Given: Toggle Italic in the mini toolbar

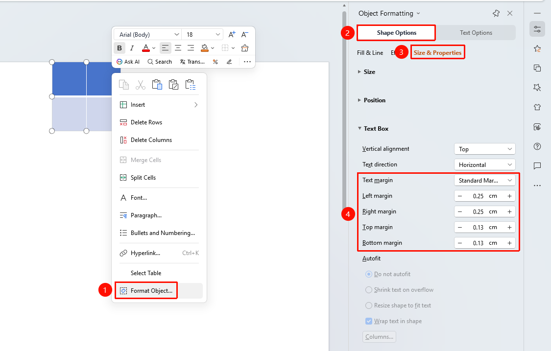Looking at the screenshot, I should [x=132, y=48].
